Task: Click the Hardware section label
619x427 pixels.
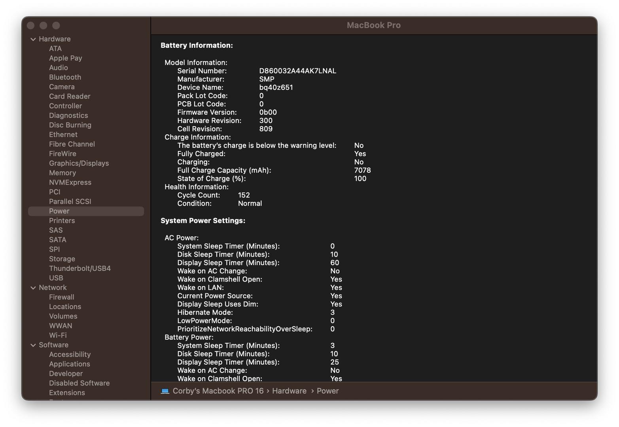Action: (55, 39)
